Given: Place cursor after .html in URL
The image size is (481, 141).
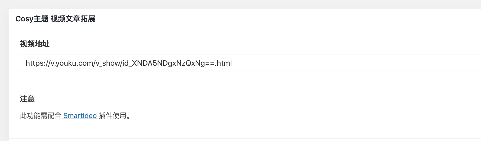Looking at the screenshot, I should (x=232, y=63).
